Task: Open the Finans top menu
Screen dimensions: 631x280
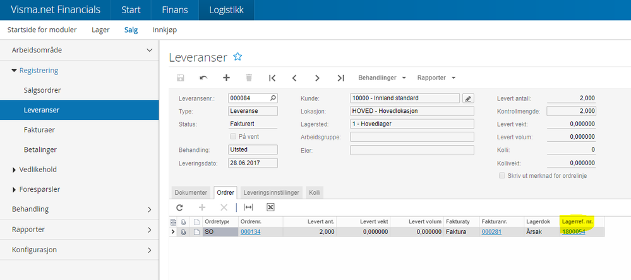Action: 175,10
